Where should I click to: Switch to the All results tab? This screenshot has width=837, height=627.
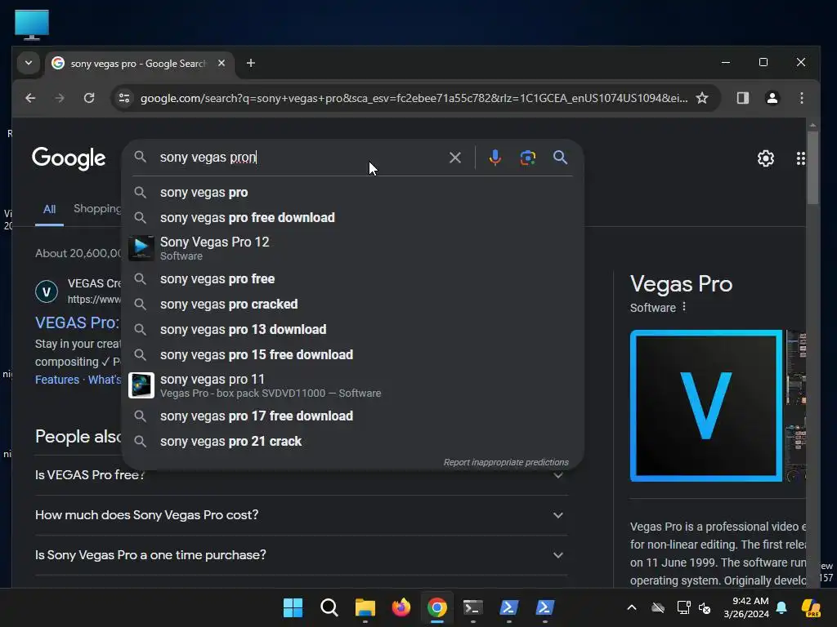point(49,210)
